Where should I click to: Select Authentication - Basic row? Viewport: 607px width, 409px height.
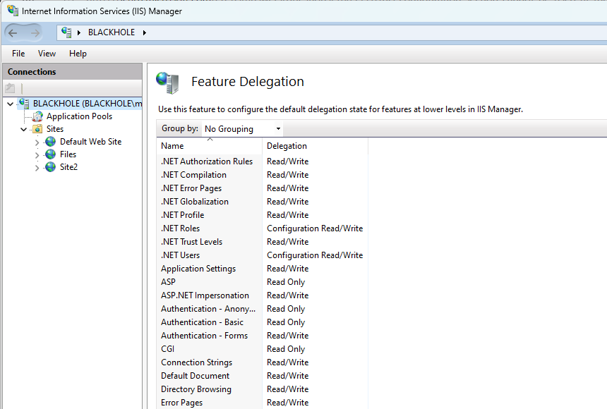point(262,322)
